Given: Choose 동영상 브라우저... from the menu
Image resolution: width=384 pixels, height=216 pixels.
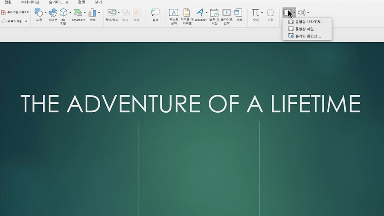Looking at the screenshot, I should pyautogui.click(x=307, y=22).
